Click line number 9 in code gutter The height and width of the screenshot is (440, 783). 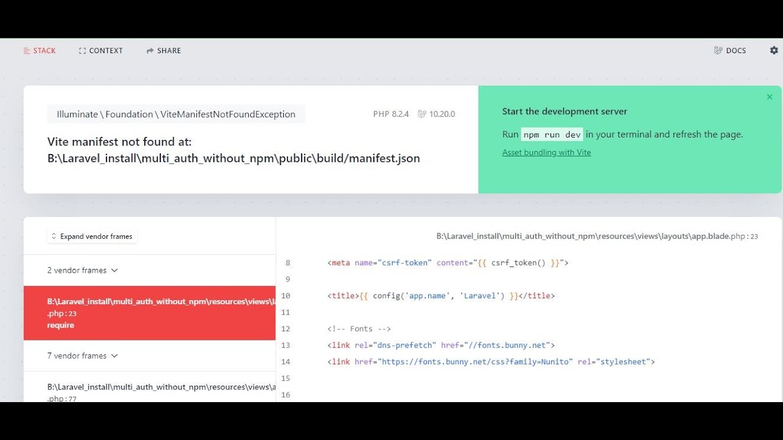288,279
